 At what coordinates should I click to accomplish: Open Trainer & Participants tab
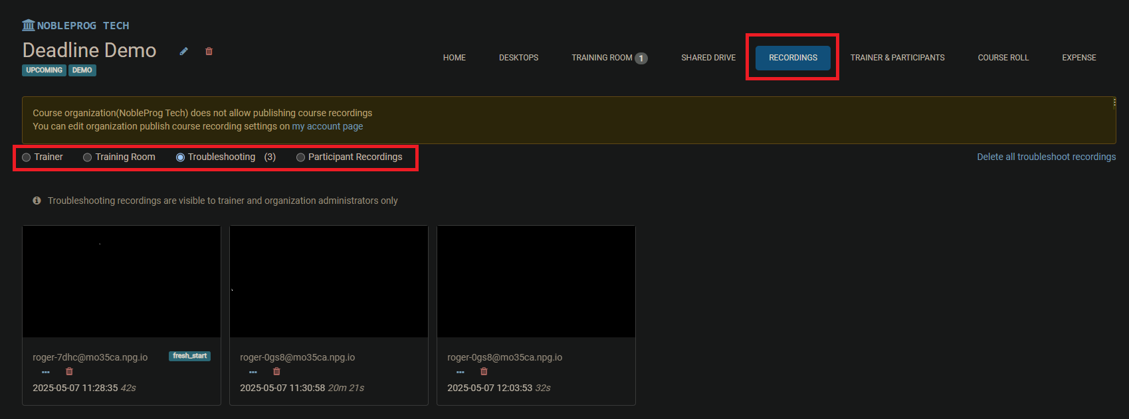[x=898, y=58]
